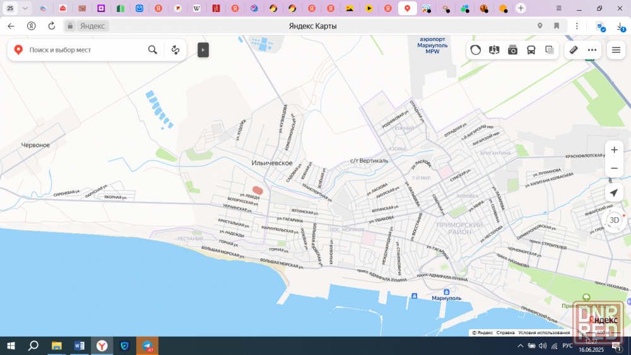Open File Explorer from the taskbar
This screenshot has height=355, width=631.
pos(56,346)
